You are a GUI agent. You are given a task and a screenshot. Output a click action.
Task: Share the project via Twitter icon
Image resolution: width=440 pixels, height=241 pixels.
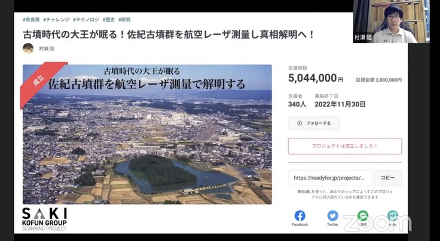pyautogui.click(x=332, y=216)
